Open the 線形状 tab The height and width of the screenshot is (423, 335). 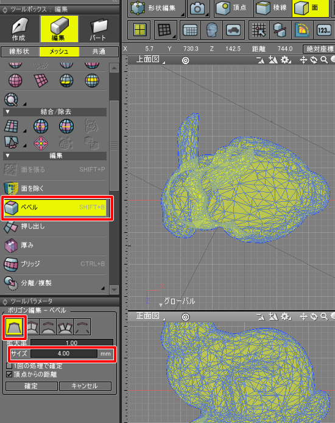coord(19,52)
